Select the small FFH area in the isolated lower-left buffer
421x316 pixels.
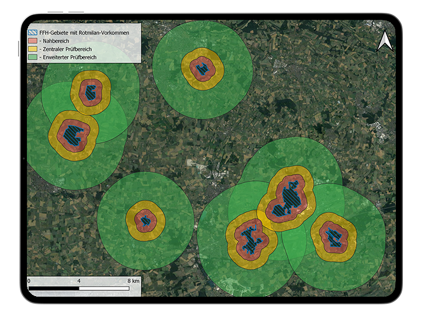click(146, 220)
